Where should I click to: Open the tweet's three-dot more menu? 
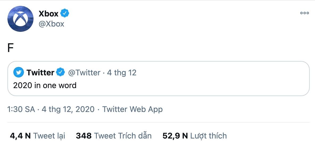[x=304, y=13]
